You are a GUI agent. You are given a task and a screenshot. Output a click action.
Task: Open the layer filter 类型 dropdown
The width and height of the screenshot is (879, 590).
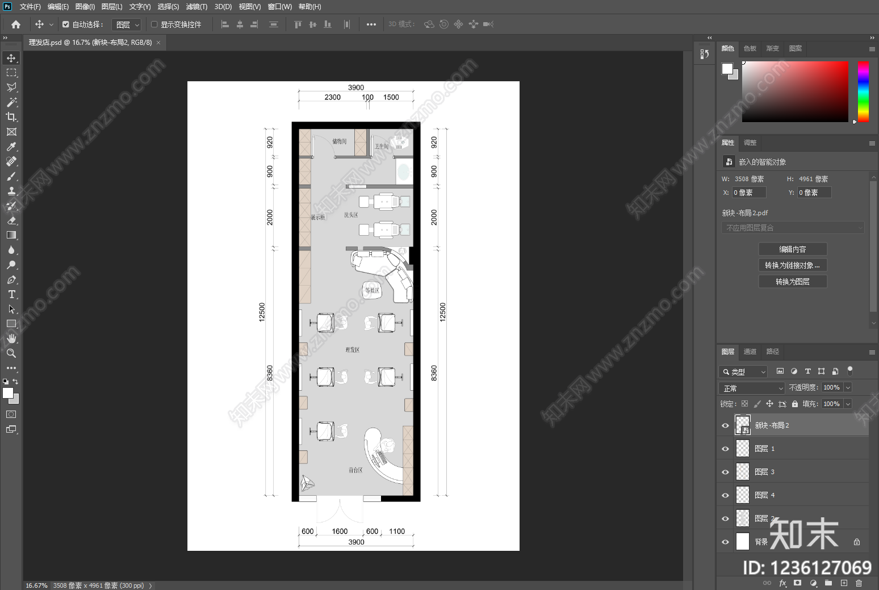(743, 371)
